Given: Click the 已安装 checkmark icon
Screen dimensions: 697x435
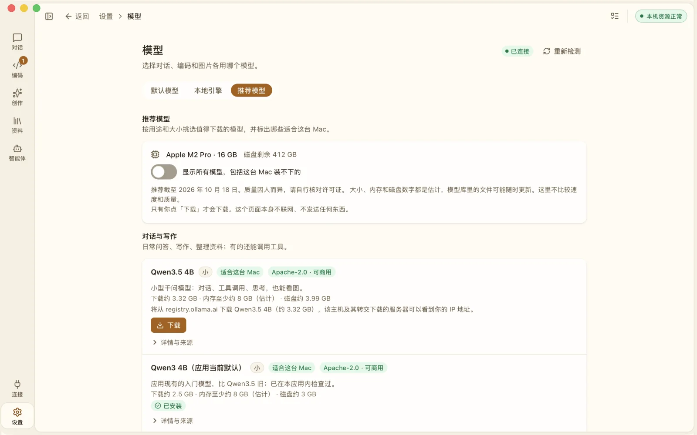Looking at the screenshot, I should tap(158, 406).
